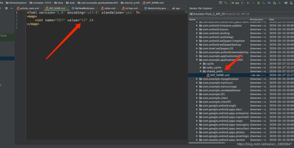Collapse the com.example.applicationtest04 folder

197,60
